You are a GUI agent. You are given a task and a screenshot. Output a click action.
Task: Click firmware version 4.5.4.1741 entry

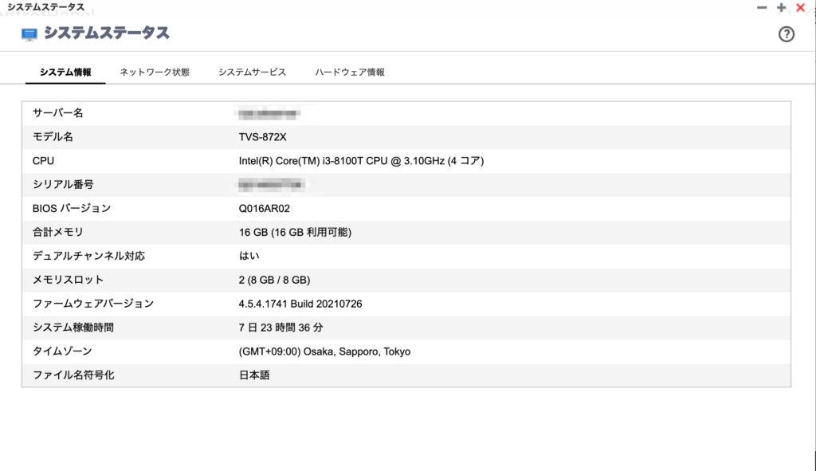click(308, 304)
